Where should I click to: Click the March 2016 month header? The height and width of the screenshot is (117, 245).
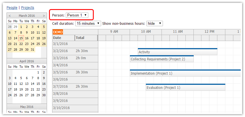27,16
